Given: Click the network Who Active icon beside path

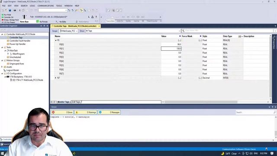Looking at the screenshot, I should coord(92,17).
